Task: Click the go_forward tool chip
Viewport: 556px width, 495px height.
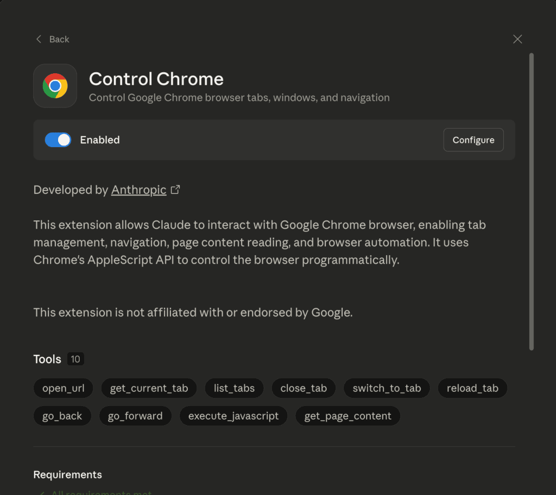Action: 135,416
